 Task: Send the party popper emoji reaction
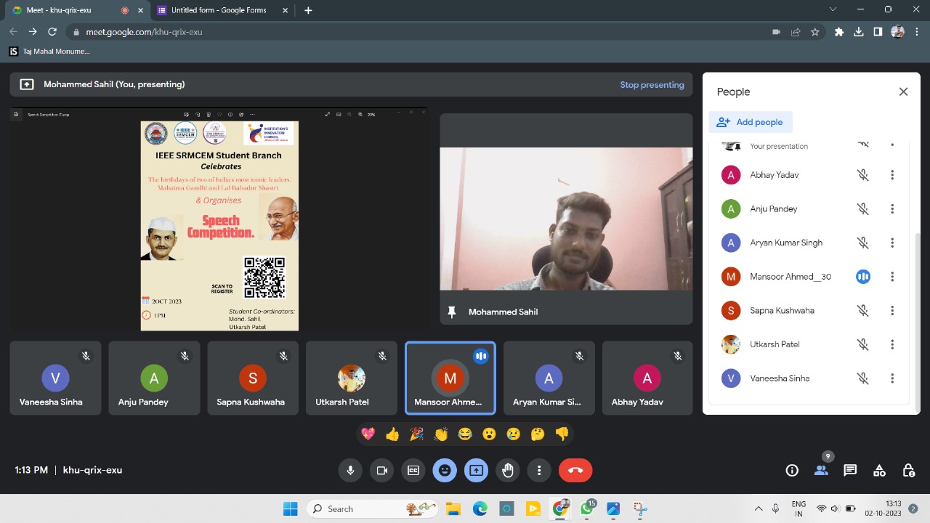click(416, 434)
